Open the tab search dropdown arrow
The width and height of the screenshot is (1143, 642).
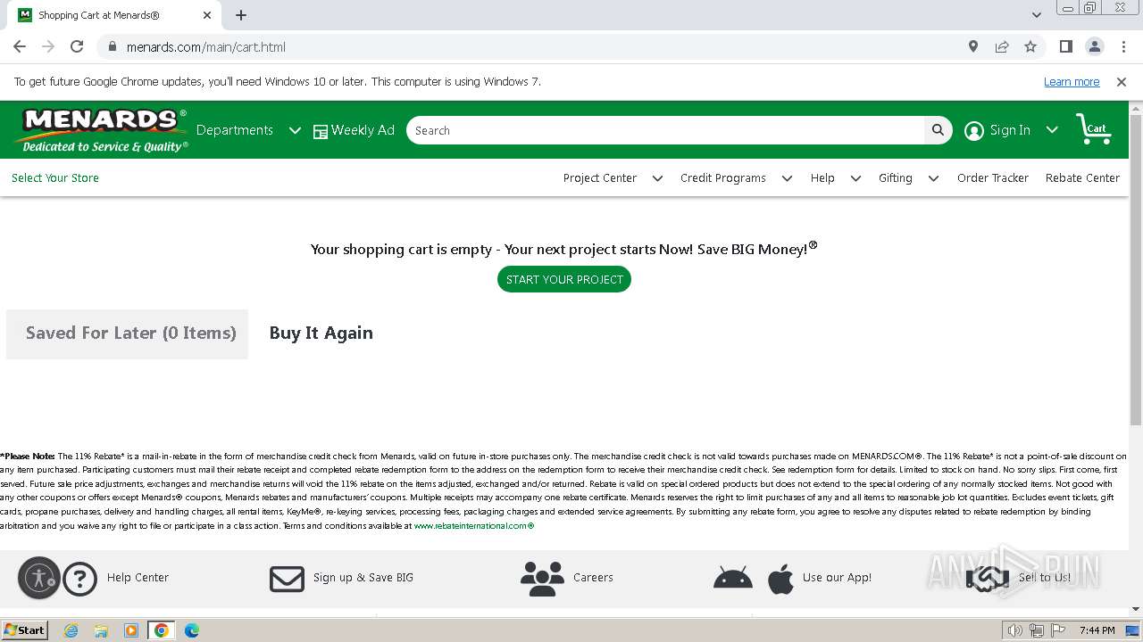[1036, 14]
